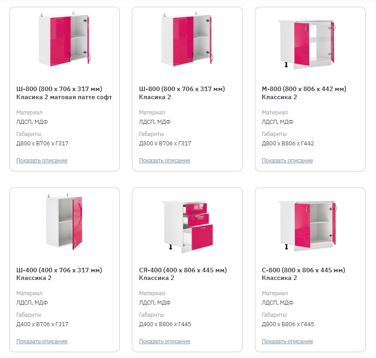Open the second Ш-800 Класика 2 cabinet image
Image resolution: width=376 pixels, height=358 pixels.
[x=187, y=40]
